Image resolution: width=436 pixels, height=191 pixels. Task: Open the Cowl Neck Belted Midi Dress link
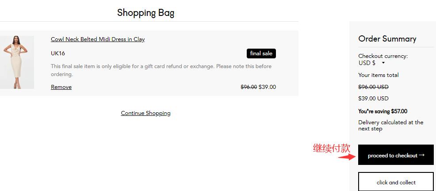(x=98, y=39)
